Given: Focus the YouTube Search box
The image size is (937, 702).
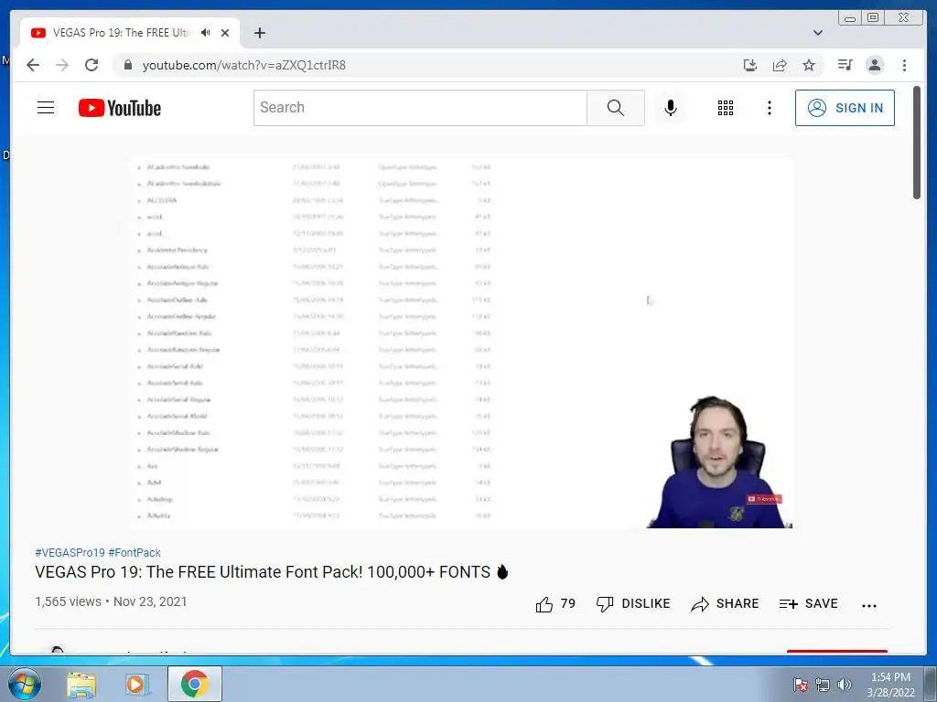Looking at the screenshot, I should [420, 108].
